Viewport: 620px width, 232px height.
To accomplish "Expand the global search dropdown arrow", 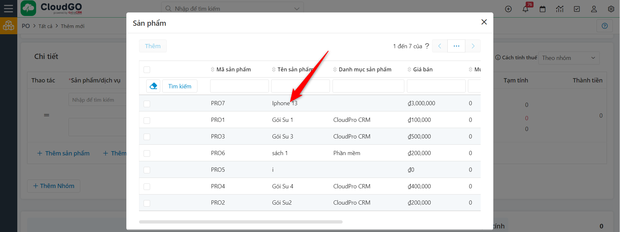I will tap(297, 9).
